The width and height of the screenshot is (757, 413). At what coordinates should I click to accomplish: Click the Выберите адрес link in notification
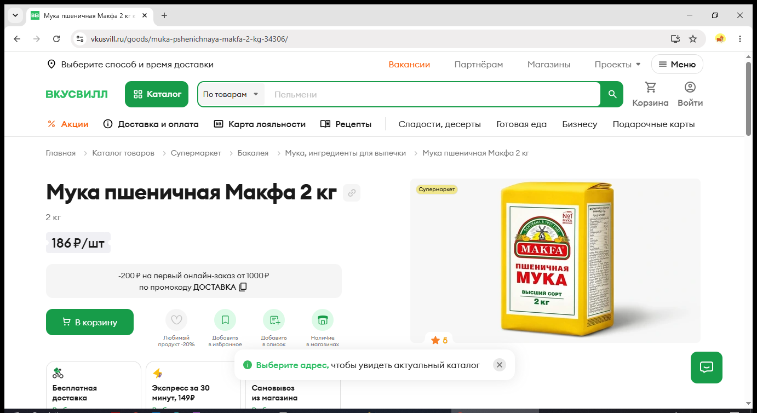coord(293,365)
